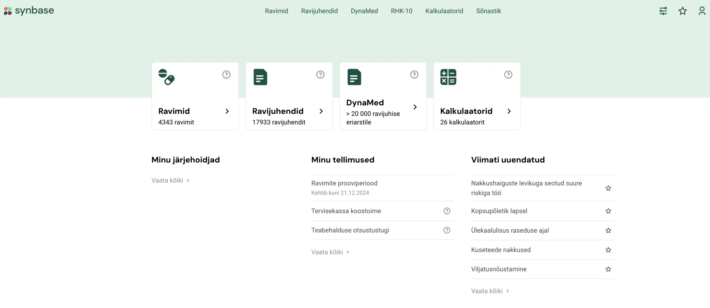Click the text 17933 ravijuhendit
The height and width of the screenshot is (308, 710).
click(x=279, y=122)
